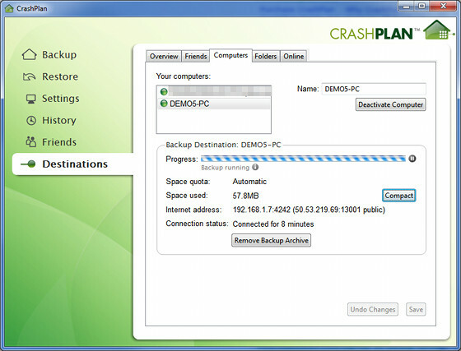Viewport: 461px width, 351px height.
Task: Open History from the sidebar
Action: point(59,120)
